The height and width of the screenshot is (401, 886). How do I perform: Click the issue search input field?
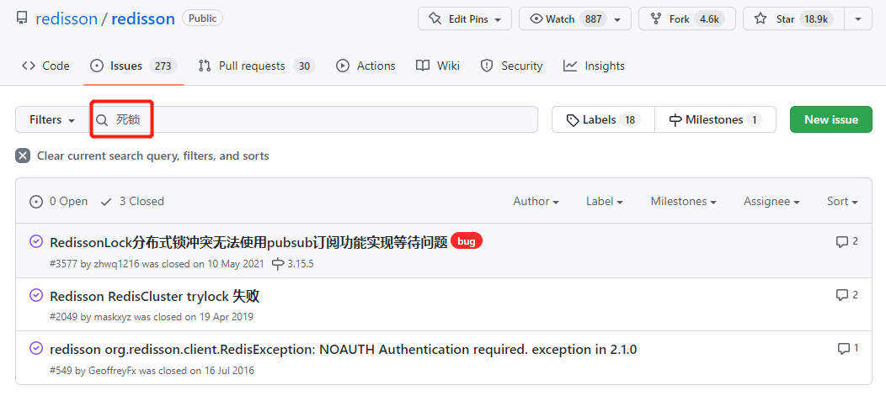click(x=313, y=119)
